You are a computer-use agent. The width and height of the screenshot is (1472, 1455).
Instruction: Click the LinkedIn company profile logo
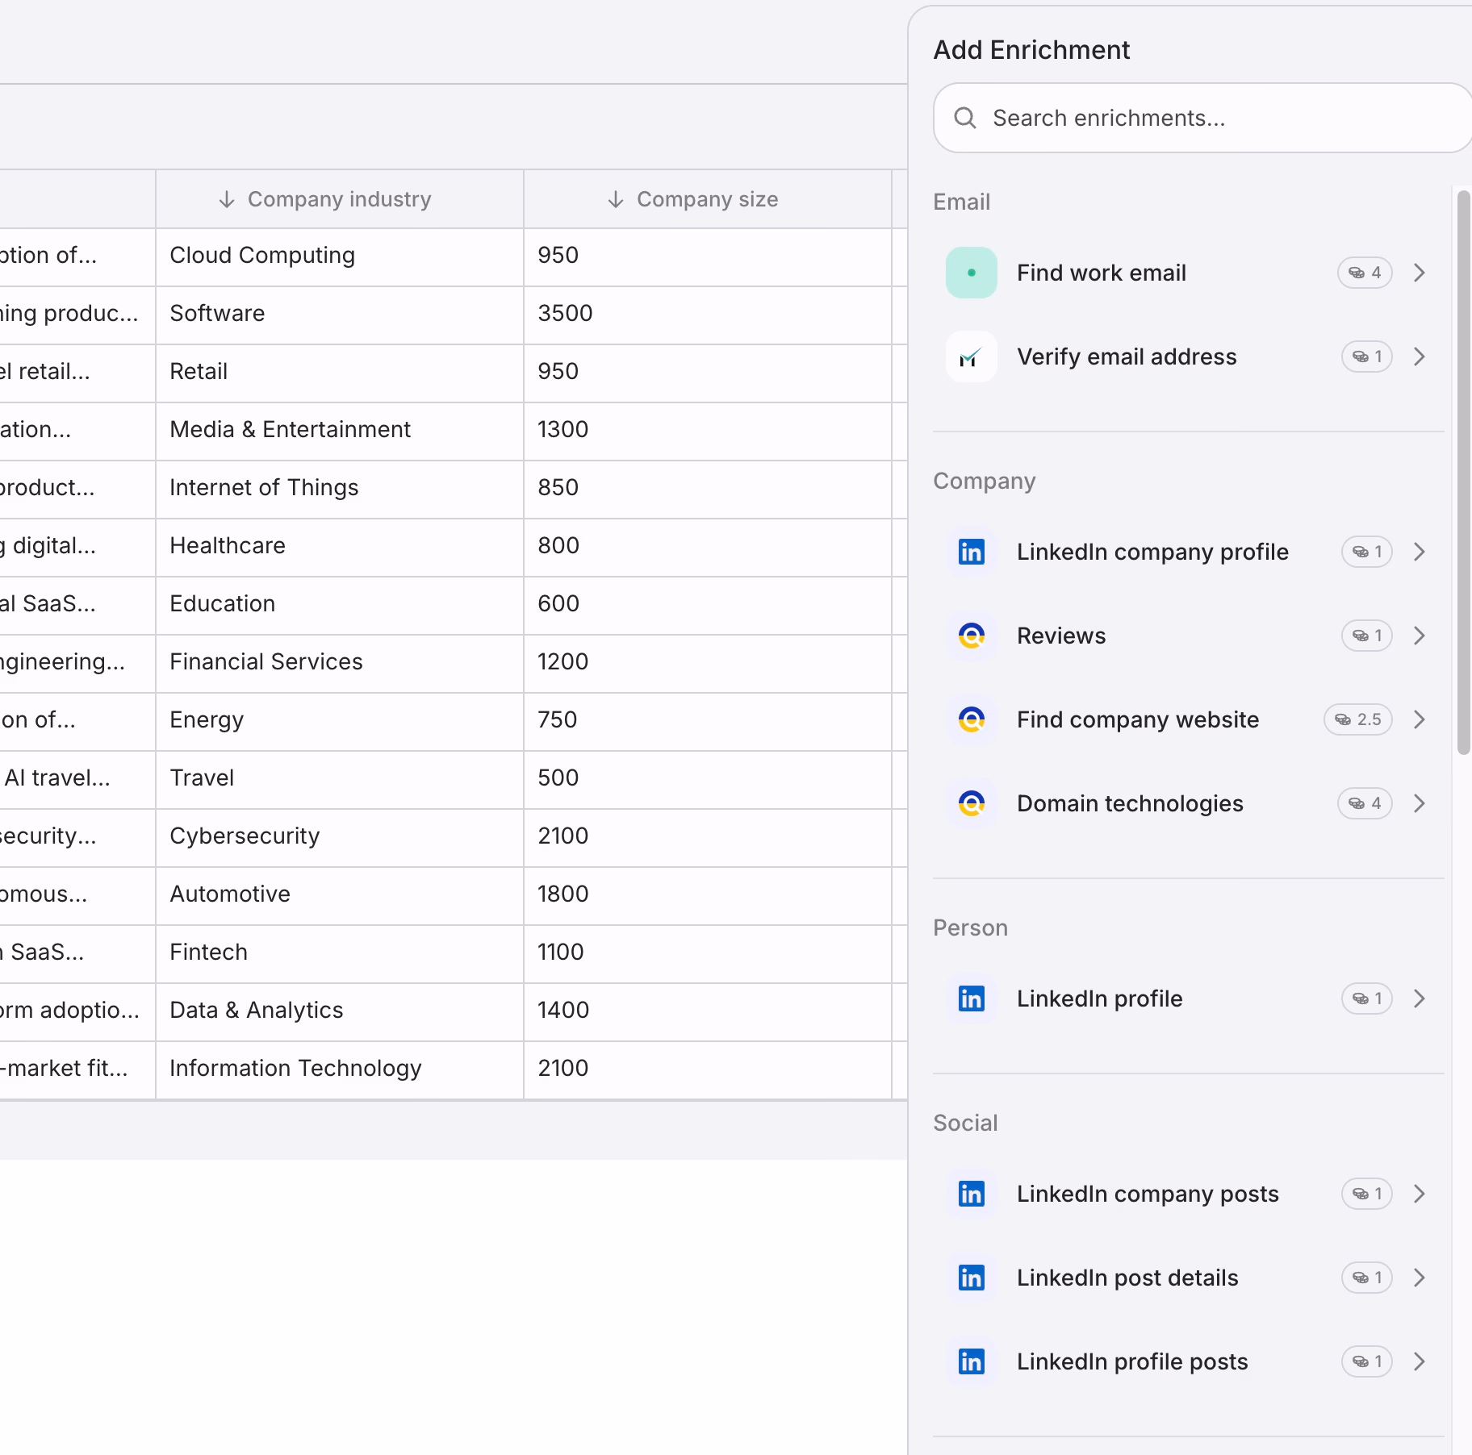tap(971, 552)
